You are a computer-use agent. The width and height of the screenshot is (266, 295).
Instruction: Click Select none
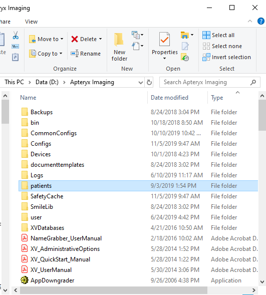pyautogui.click(x=222, y=46)
